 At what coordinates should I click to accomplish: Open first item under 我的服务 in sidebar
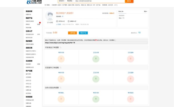click(x=30, y=44)
